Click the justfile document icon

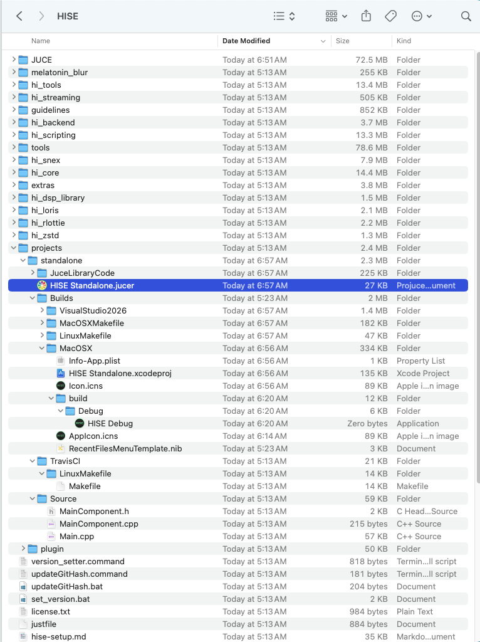point(23,624)
